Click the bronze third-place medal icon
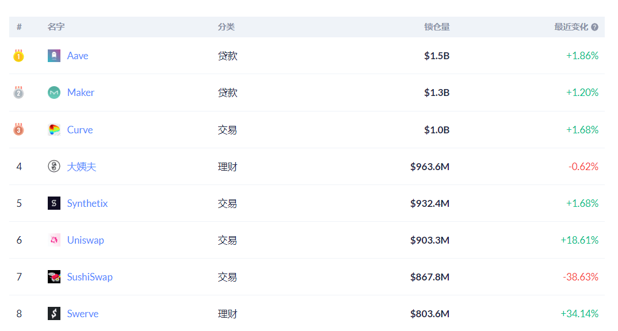Screen dimensions: 618x331 pos(19,130)
